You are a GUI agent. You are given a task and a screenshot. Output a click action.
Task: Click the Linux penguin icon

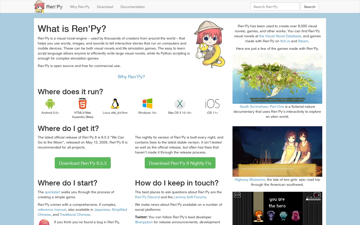pos(115,103)
